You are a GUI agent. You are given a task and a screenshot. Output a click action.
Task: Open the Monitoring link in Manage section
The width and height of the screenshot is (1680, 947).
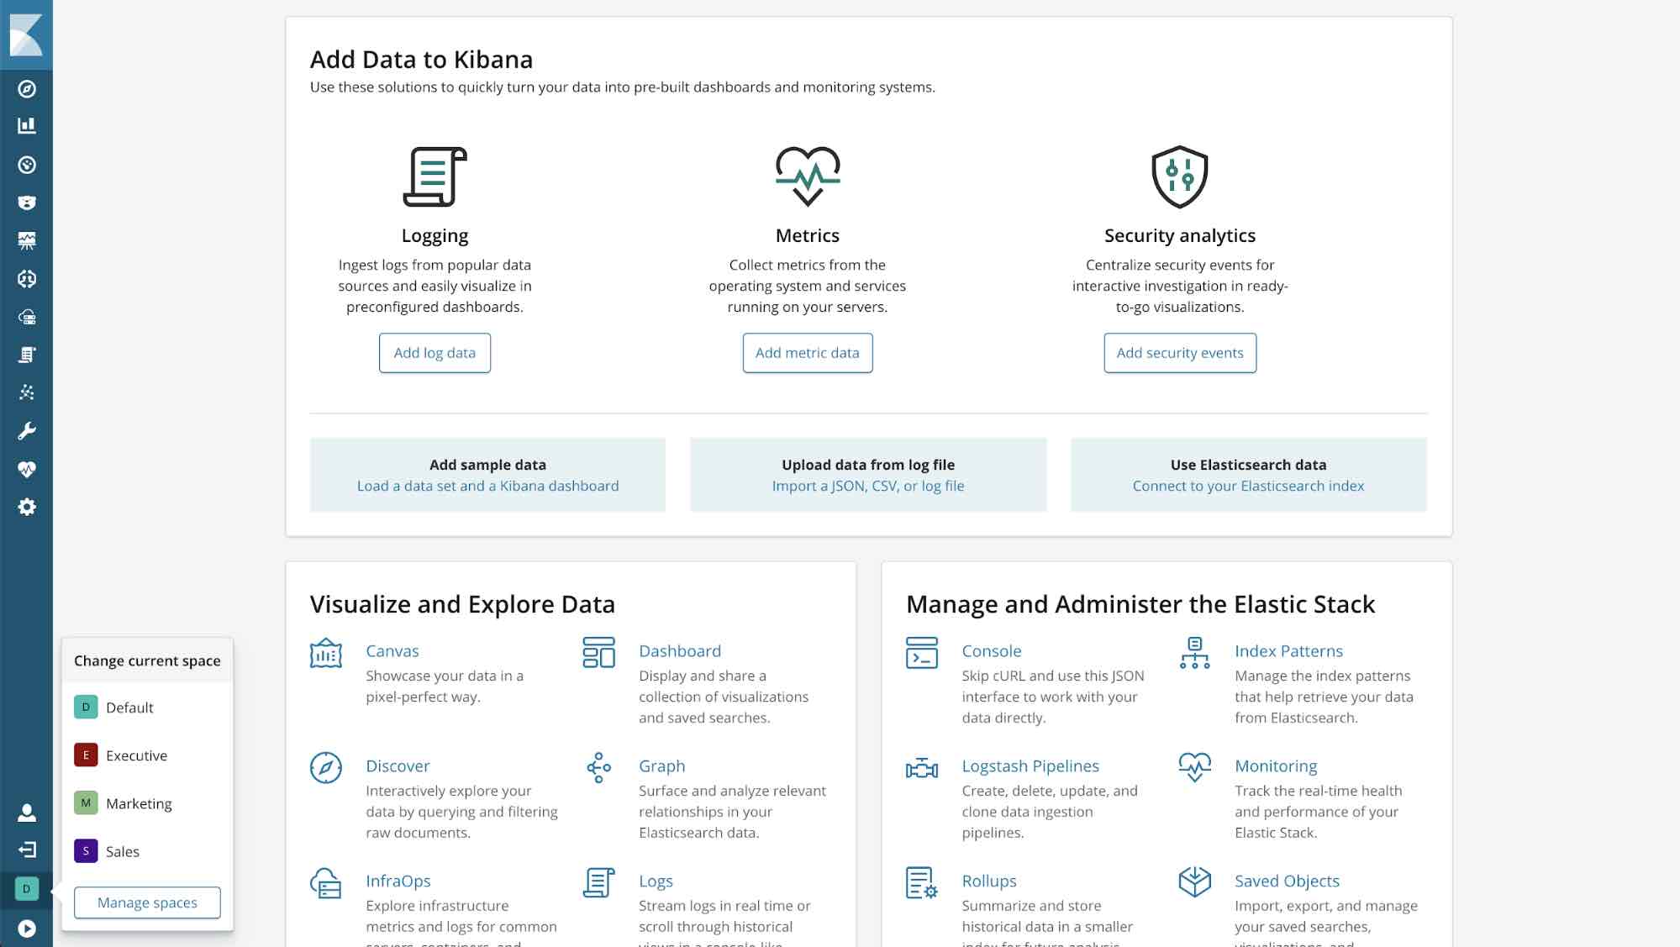coord(1276,766)
